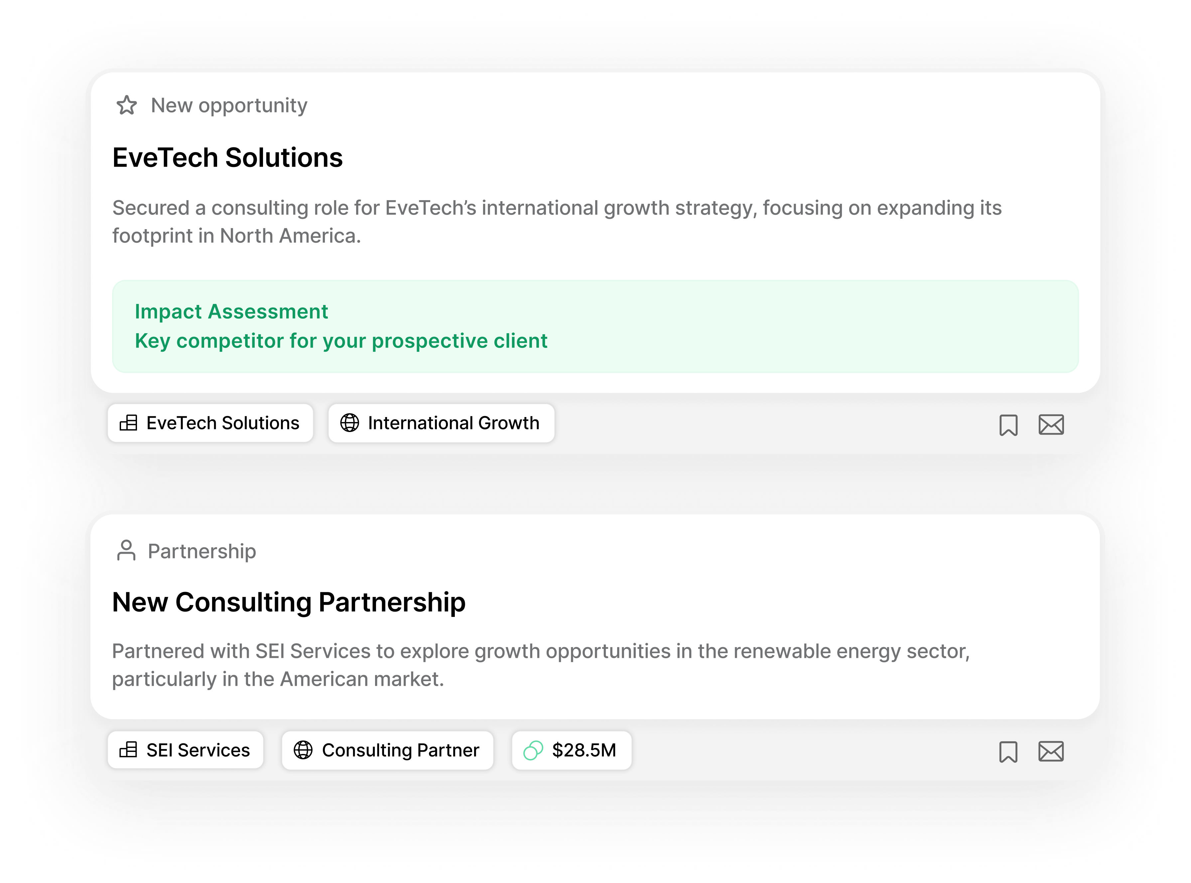Bookmark the New Consulting Partnership card
1191x883 pixels.
(x=1008, y=752)
